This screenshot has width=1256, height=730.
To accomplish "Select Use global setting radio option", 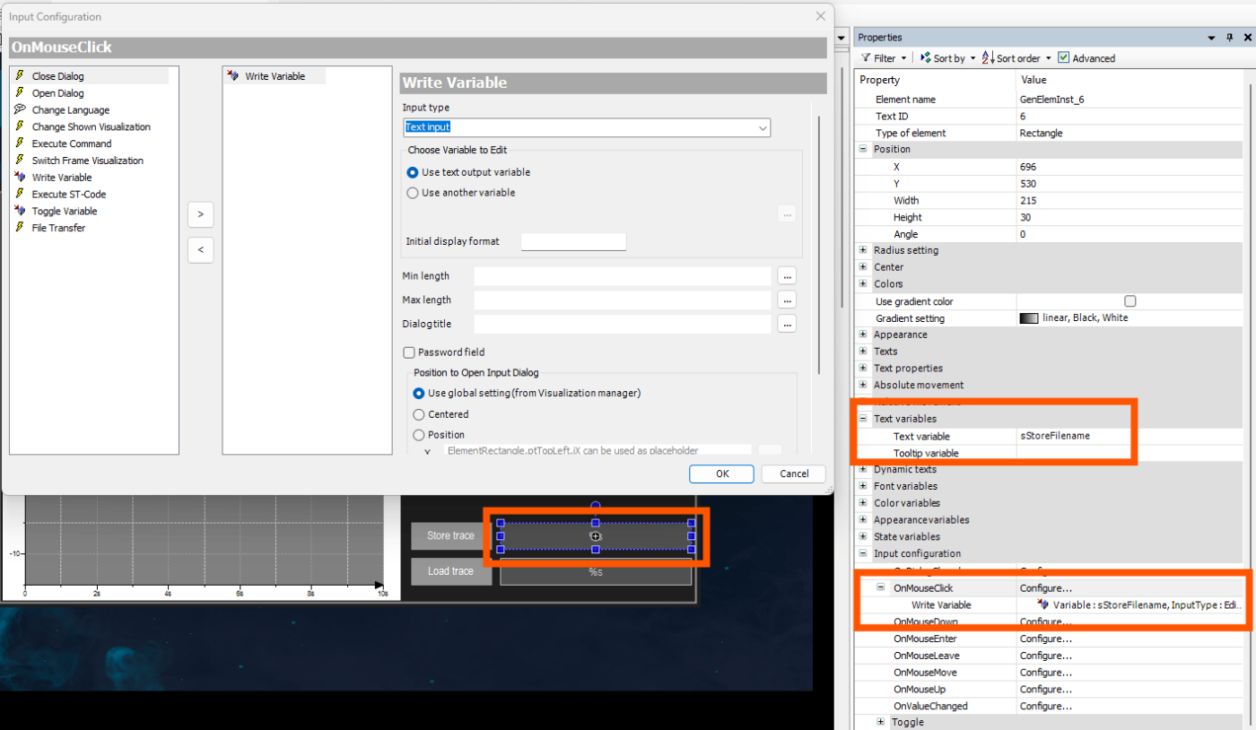I will tap(418, 393).
